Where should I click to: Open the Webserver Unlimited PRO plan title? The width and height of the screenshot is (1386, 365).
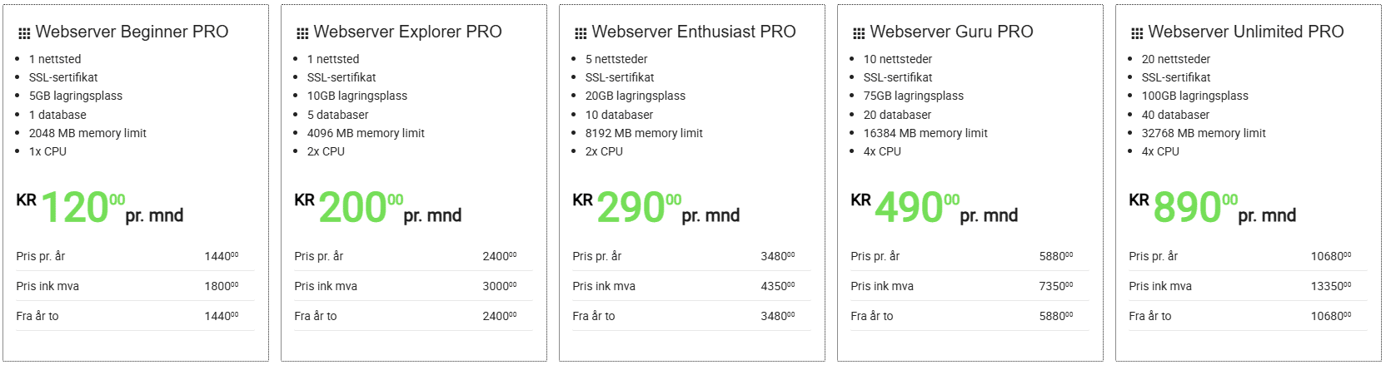coord(1246,32)
